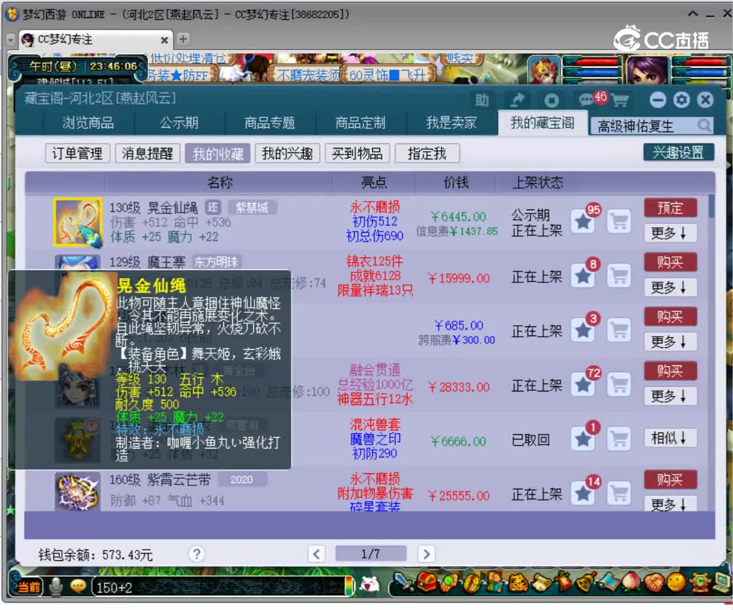Viewport: 733px width, 610px height.
Task: Switch to 我是卖家 tab
Action: [451, 123]
